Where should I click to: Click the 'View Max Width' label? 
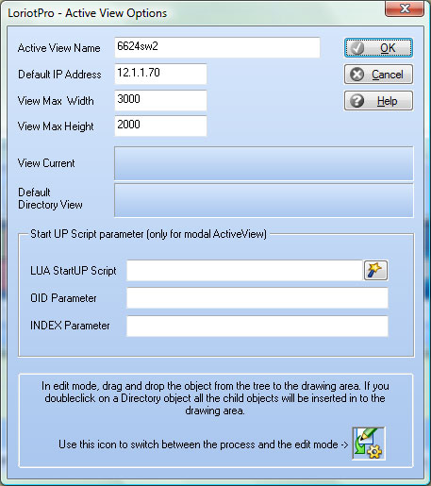point(56,101)
